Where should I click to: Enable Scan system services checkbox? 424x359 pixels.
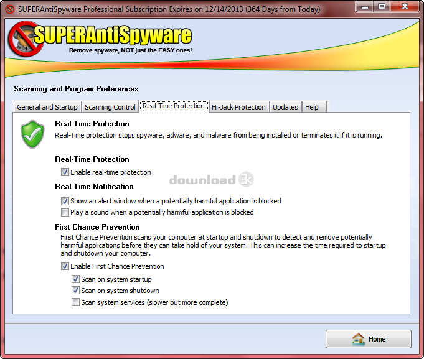(x=75, y=302)
